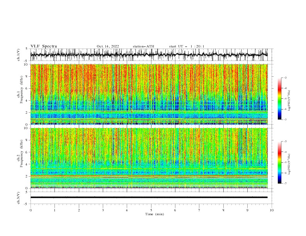Viewport: 306px width, 236px height.
Task: Click the ch.2 spectrogram panel
Action: tap(149, 158)
